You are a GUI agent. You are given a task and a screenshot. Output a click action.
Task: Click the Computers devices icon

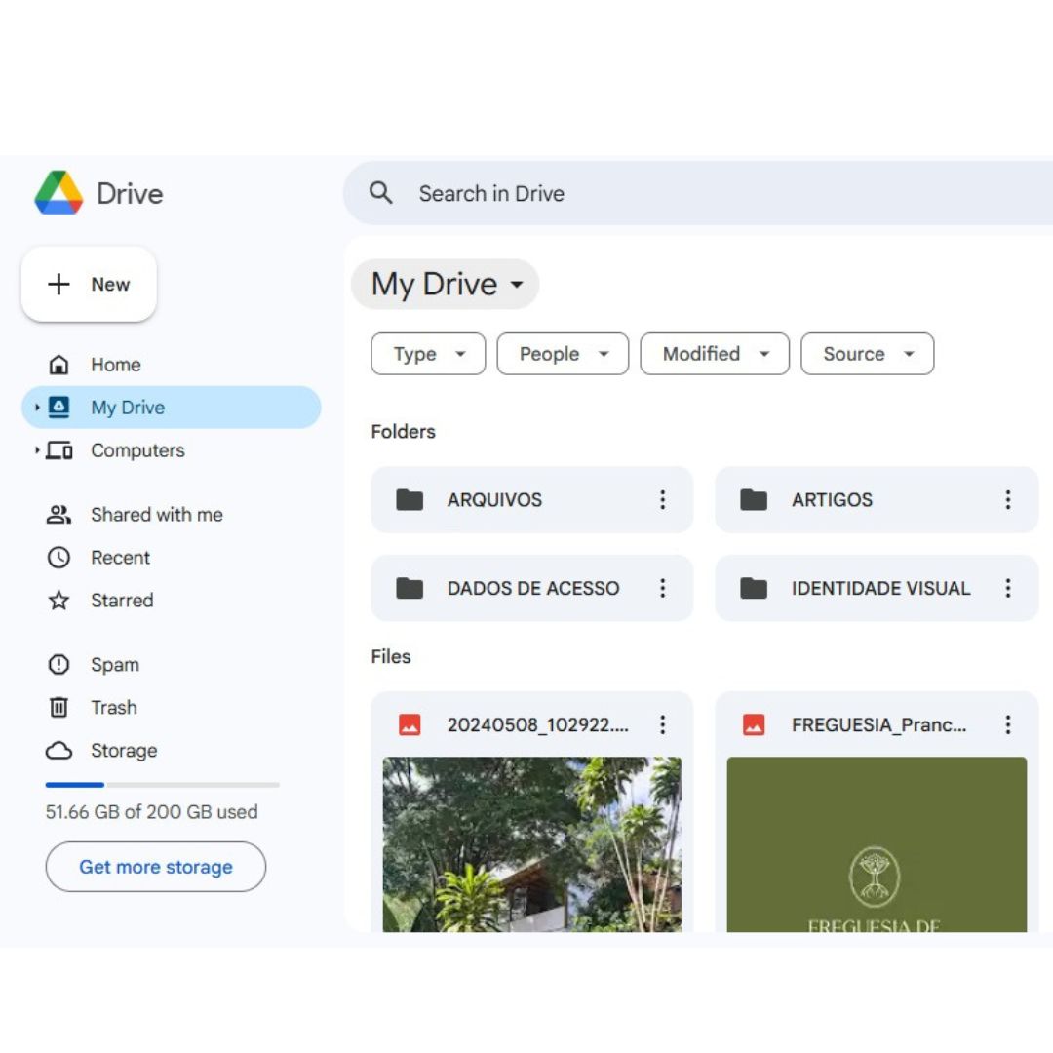tap(59, 449)
